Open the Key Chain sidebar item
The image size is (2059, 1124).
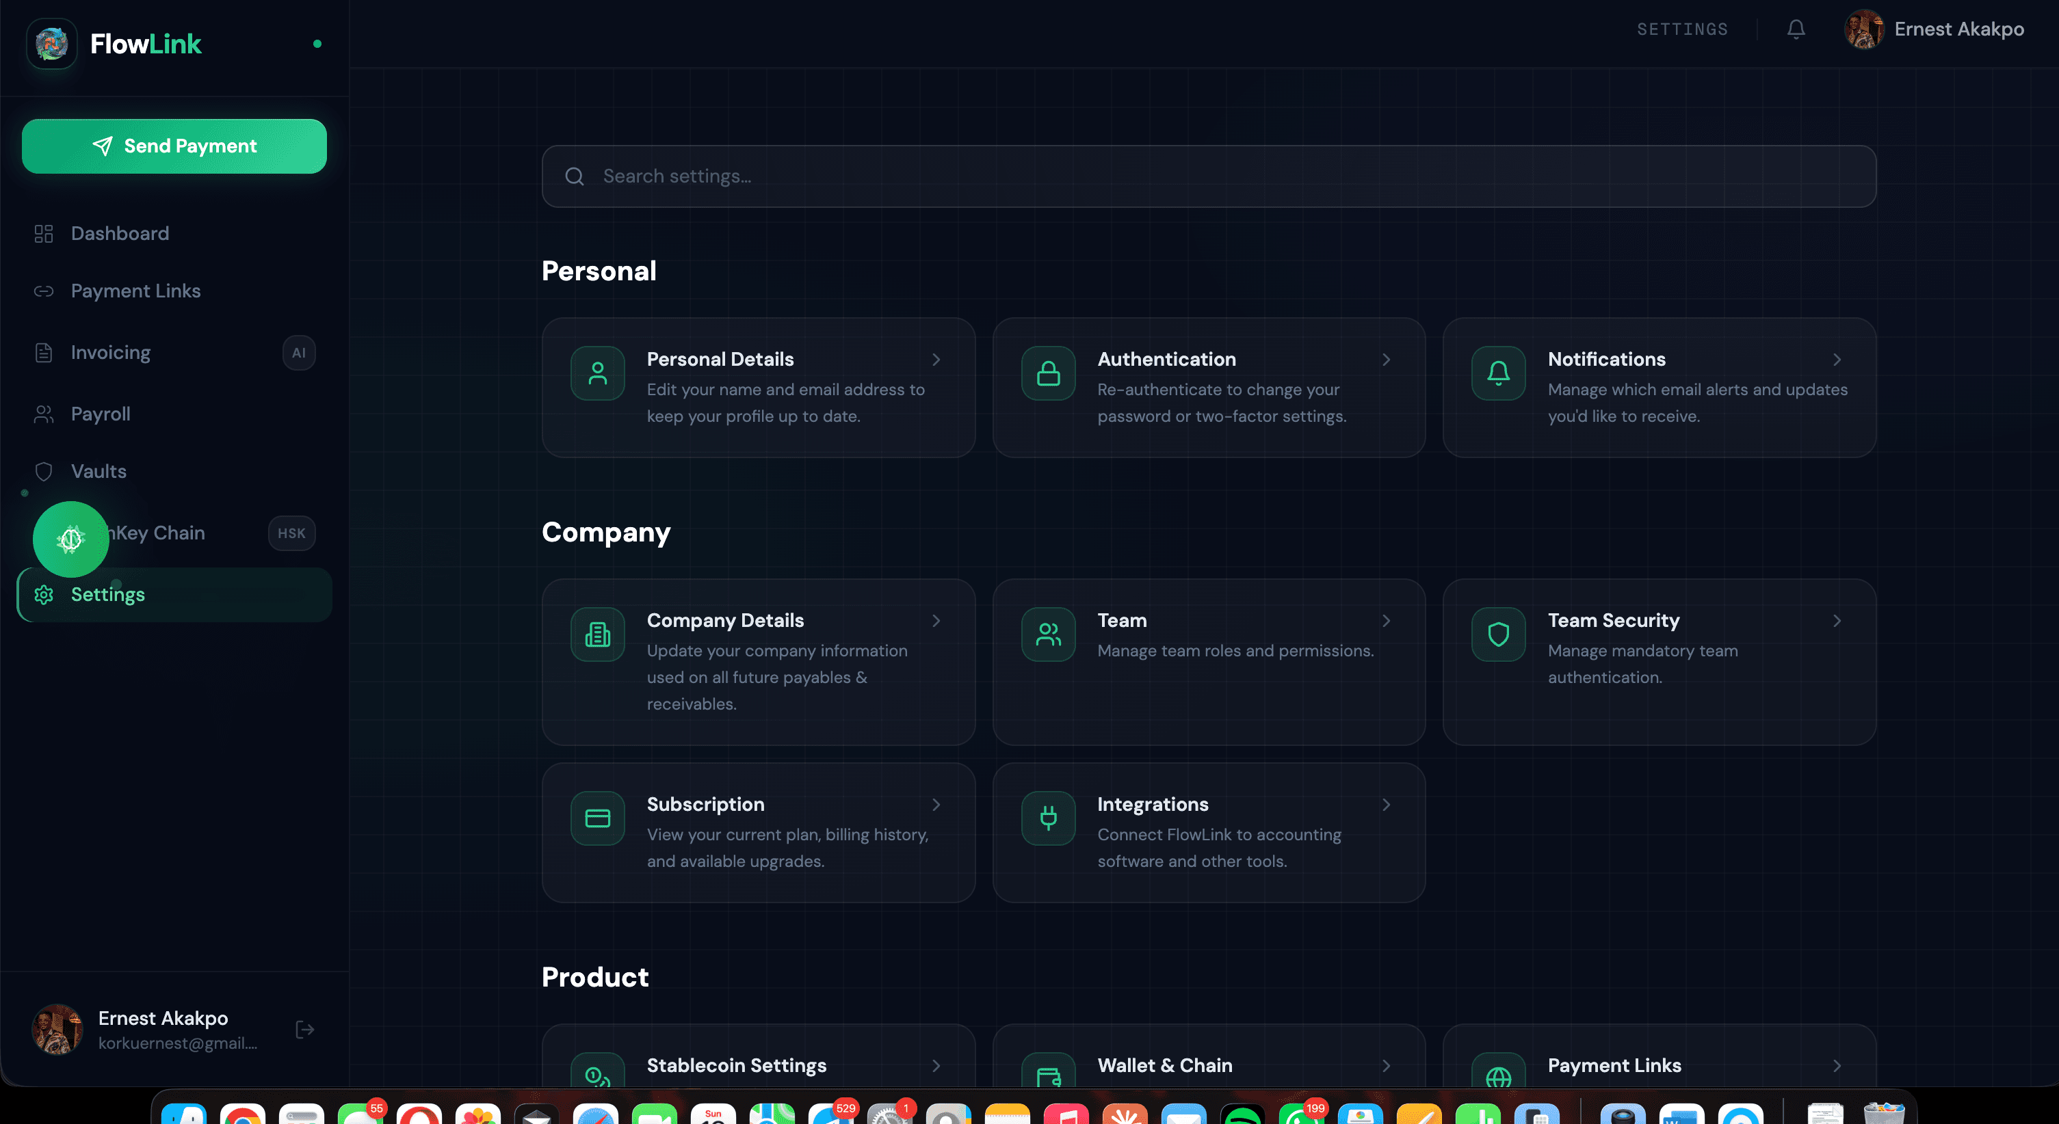(174, 533)
